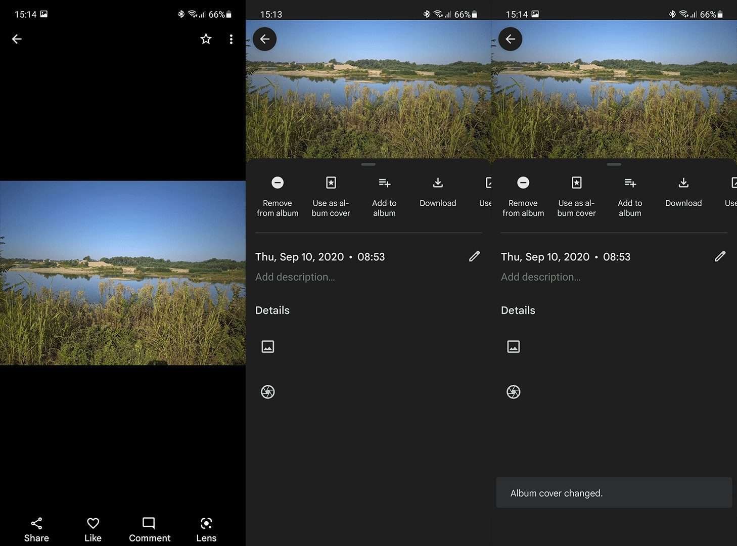Tap Add to album in the middle screen

[x=384, y=197]
